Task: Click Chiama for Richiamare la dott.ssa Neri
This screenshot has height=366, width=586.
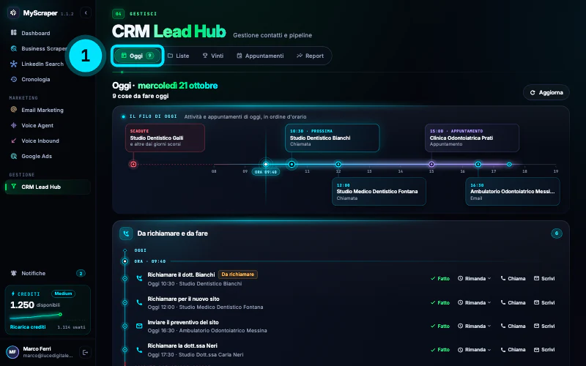Action: (513, 350)
